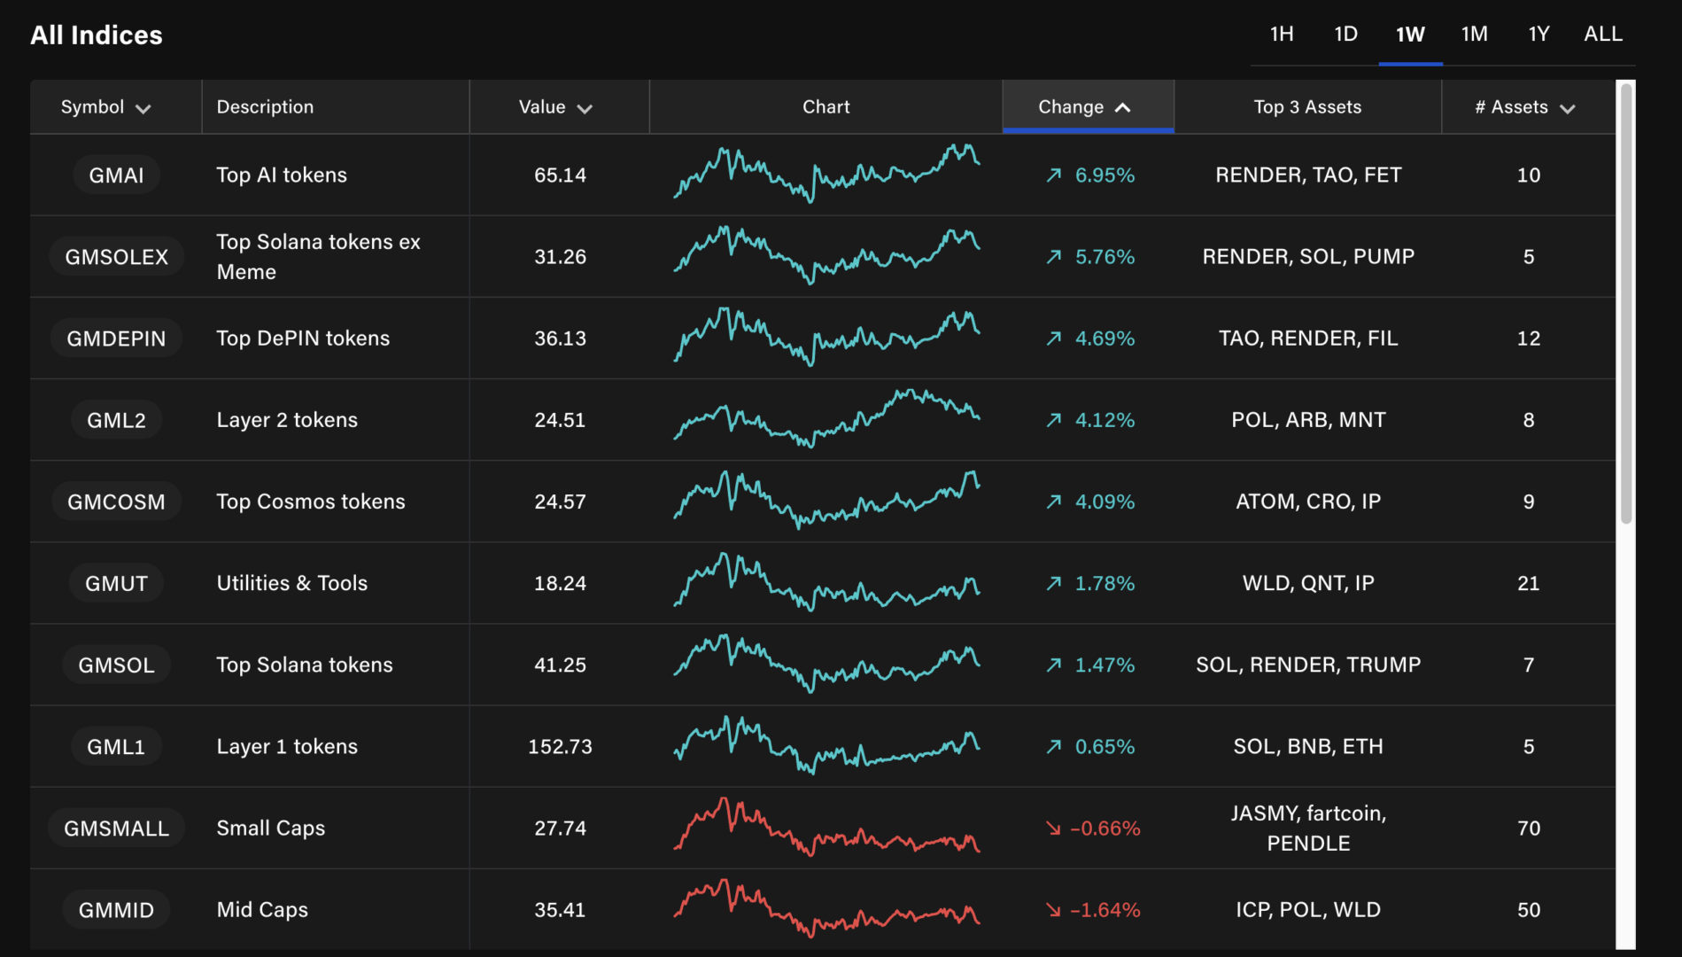Click the GMCOSM symbol pill
The height and width of the screenshot is (957, 1682).
(x=115, y=501)
